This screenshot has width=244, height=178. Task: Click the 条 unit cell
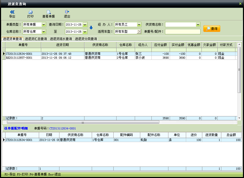pyautogui.click(x=177, y=140)
